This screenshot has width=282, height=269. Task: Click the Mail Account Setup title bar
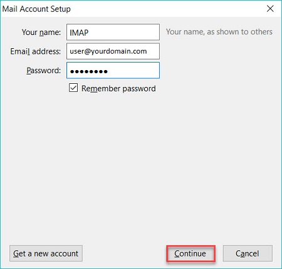(133, 9)
